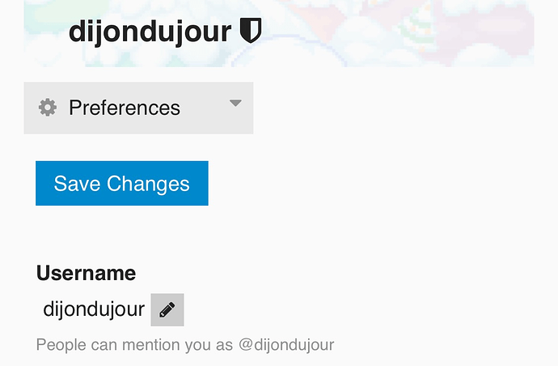Click the word 'Username' above dijondujour
This screenshot has width=558, height=366.
(86, 273)
